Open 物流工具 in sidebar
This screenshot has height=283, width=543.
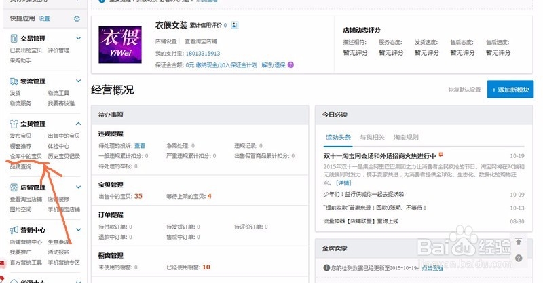[x=58, y=93]
